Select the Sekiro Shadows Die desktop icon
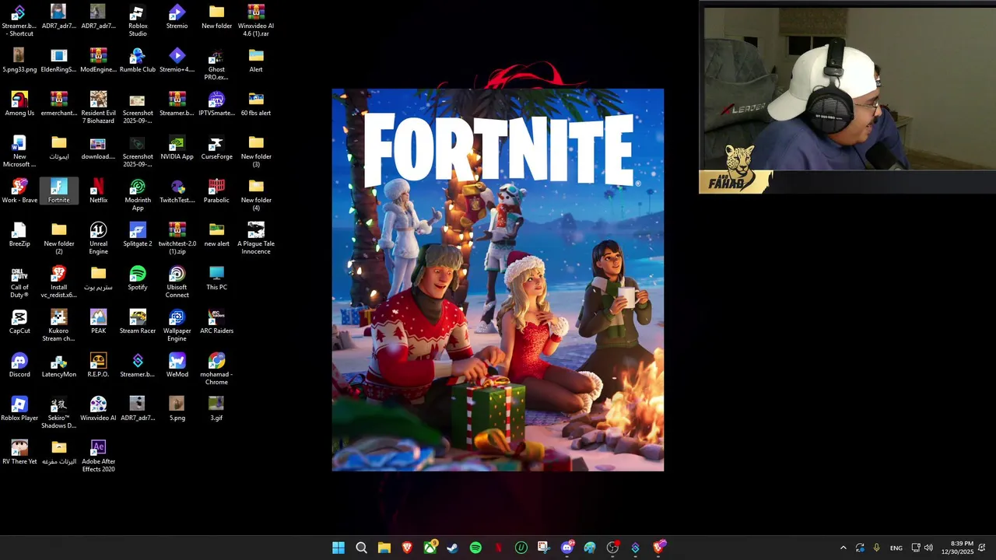Screen dimensions: 996x560 click(58, 412)
